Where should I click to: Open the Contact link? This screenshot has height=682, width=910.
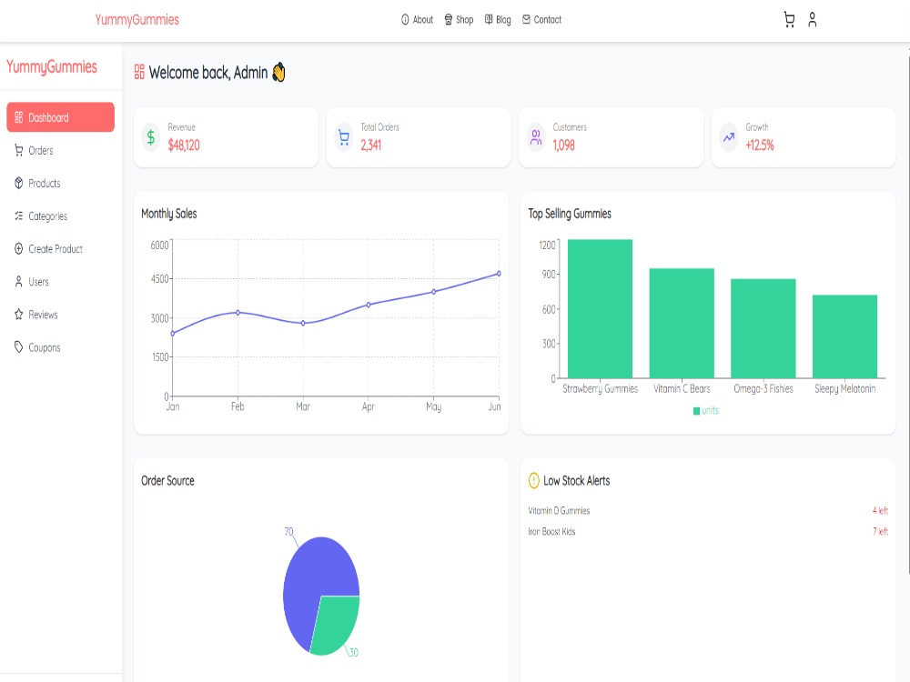tap(542, 20)
